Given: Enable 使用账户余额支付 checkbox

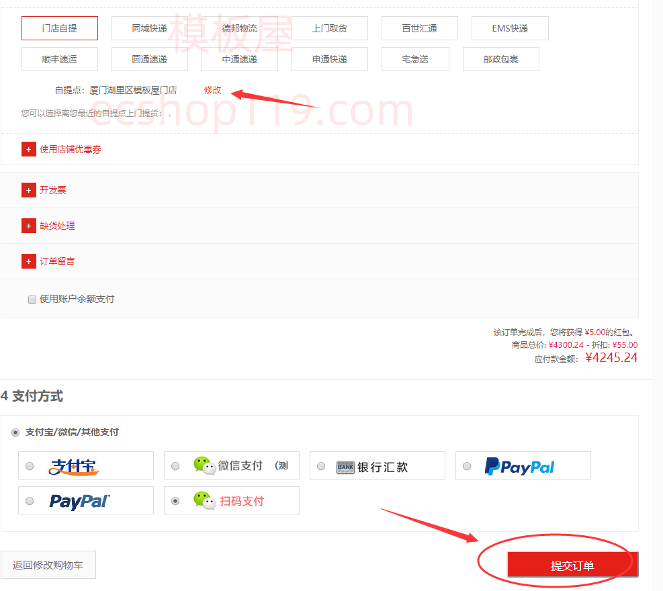Looking at the screenshot, I should coord(32,300).
